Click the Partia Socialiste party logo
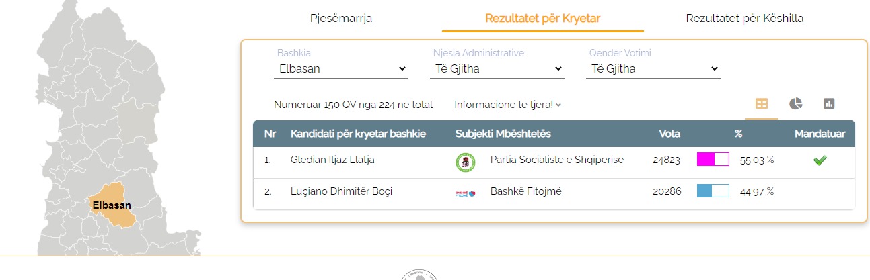The height and width of the screenshot is (280, 870). pyautogui.click(x=465, y=162)
